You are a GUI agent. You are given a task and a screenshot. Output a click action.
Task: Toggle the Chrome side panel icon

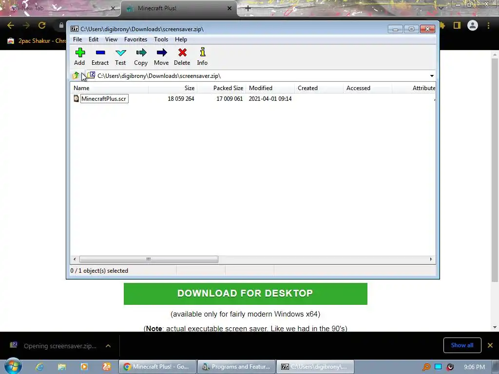(x=457, y=25)
